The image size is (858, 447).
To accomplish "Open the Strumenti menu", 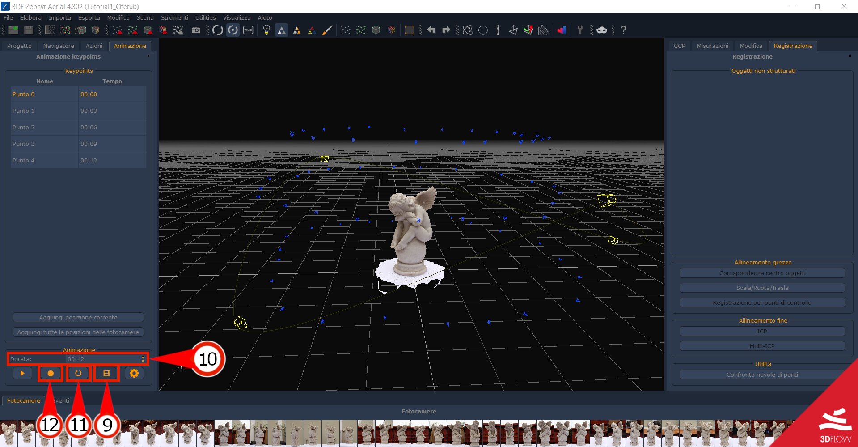I will (174, 17).
